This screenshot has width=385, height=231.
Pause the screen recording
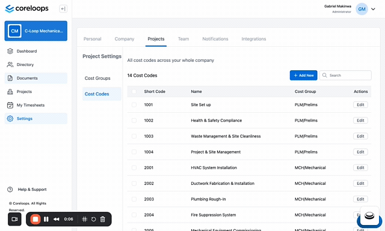[46, 219]
